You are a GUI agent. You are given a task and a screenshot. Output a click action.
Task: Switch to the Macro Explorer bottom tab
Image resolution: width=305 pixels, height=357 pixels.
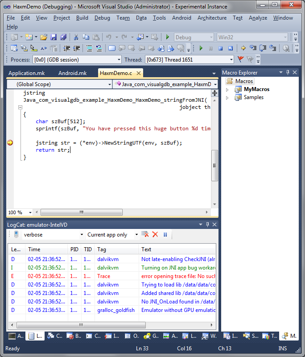(x=289, y=336)
